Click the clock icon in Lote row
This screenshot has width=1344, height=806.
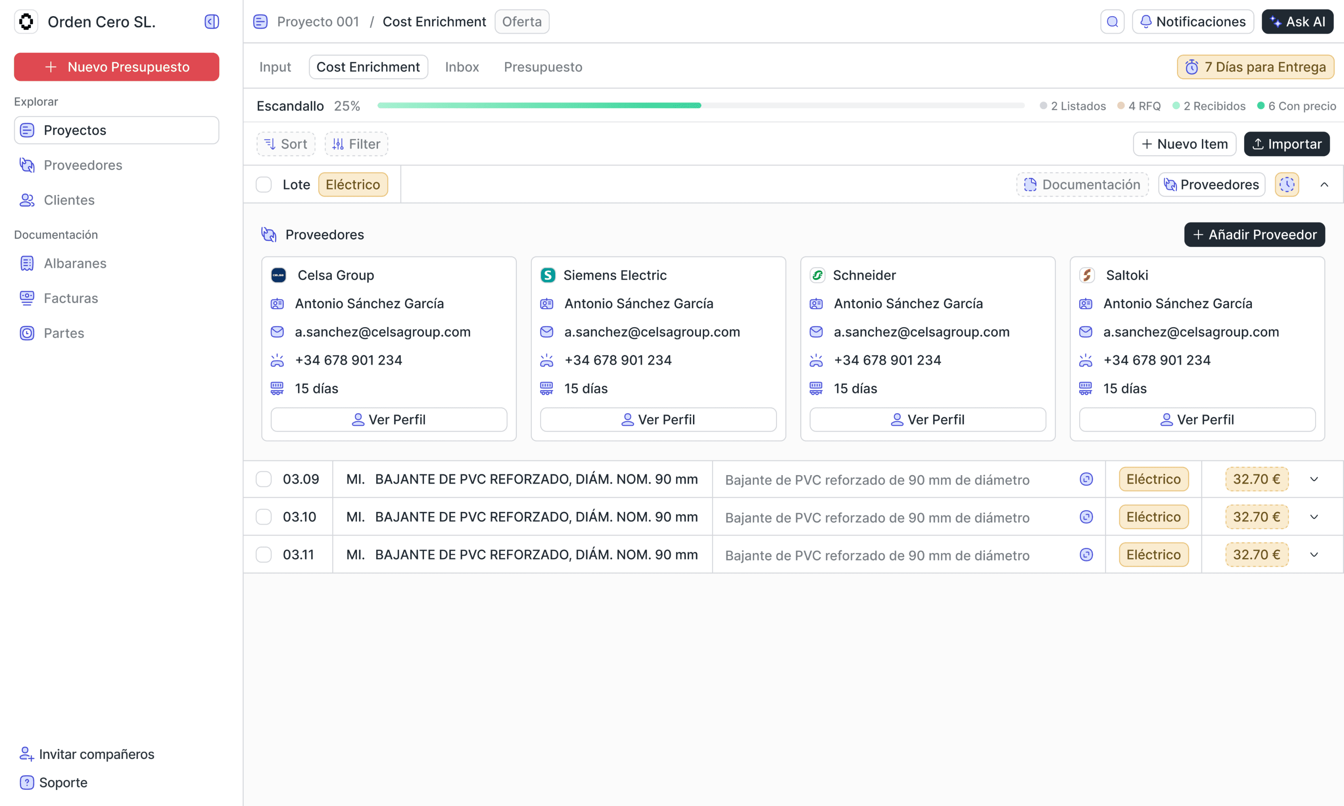tap(1286, 185)
